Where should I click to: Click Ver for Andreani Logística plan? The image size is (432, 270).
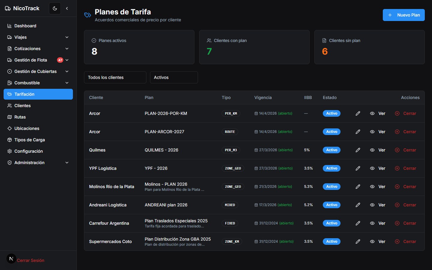[378, 205]
